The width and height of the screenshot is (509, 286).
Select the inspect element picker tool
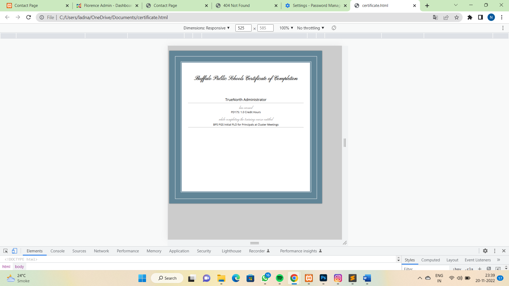pyautogui.click(x=6, y=251)
